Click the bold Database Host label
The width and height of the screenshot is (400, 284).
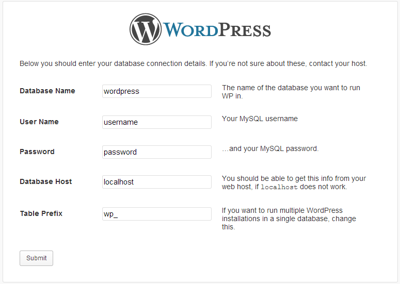46,181
